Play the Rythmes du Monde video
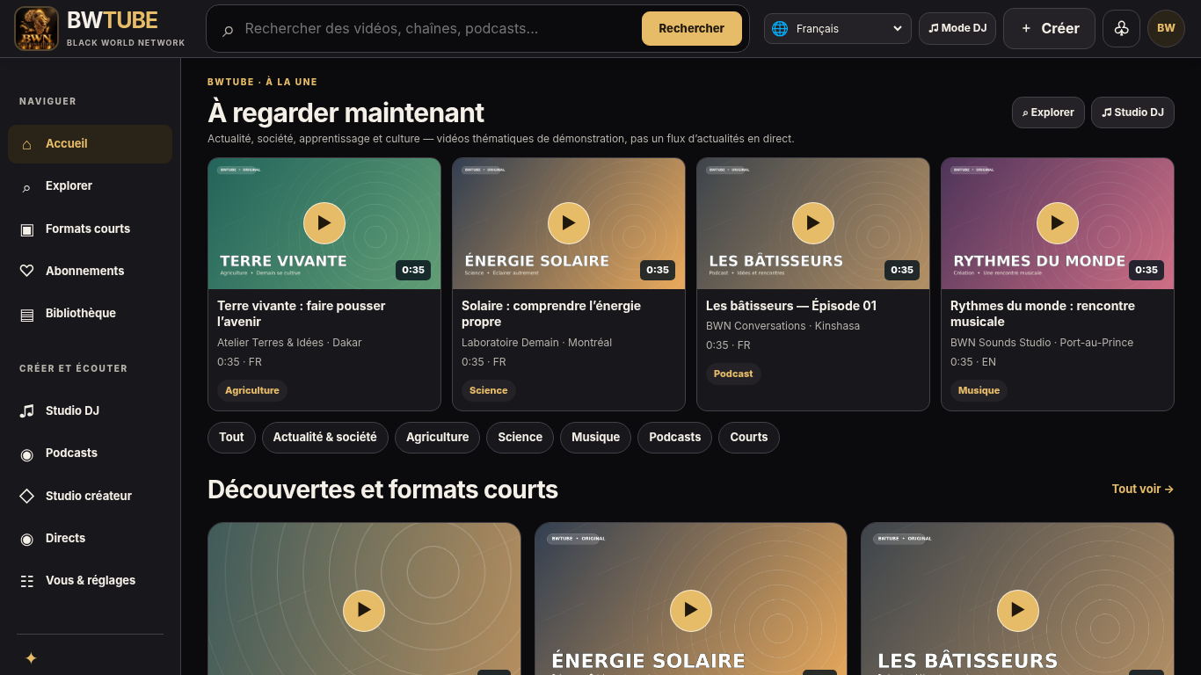1201x675 pixels. coord(1058,223)
